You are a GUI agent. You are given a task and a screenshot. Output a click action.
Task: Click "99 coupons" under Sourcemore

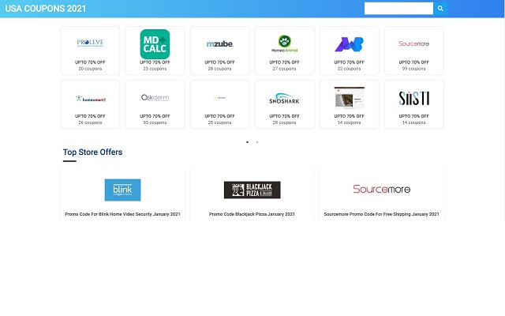click(x=413, y=69)
